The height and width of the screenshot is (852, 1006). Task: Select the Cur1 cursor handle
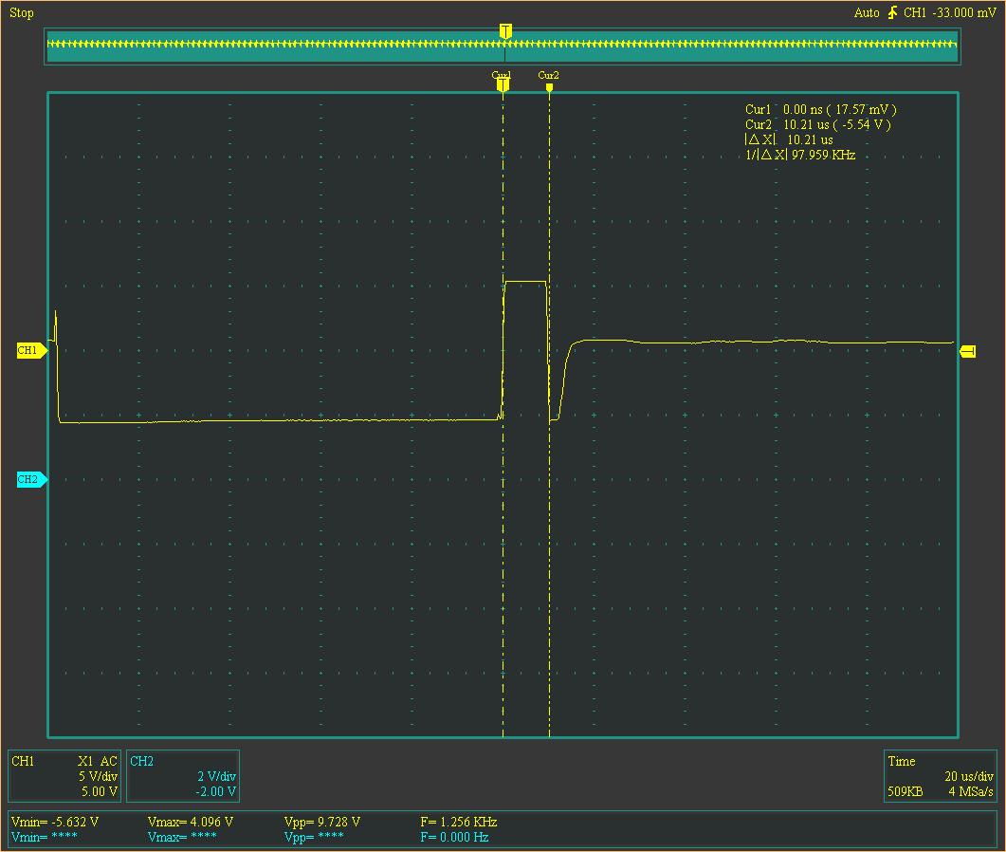(503, 84)
